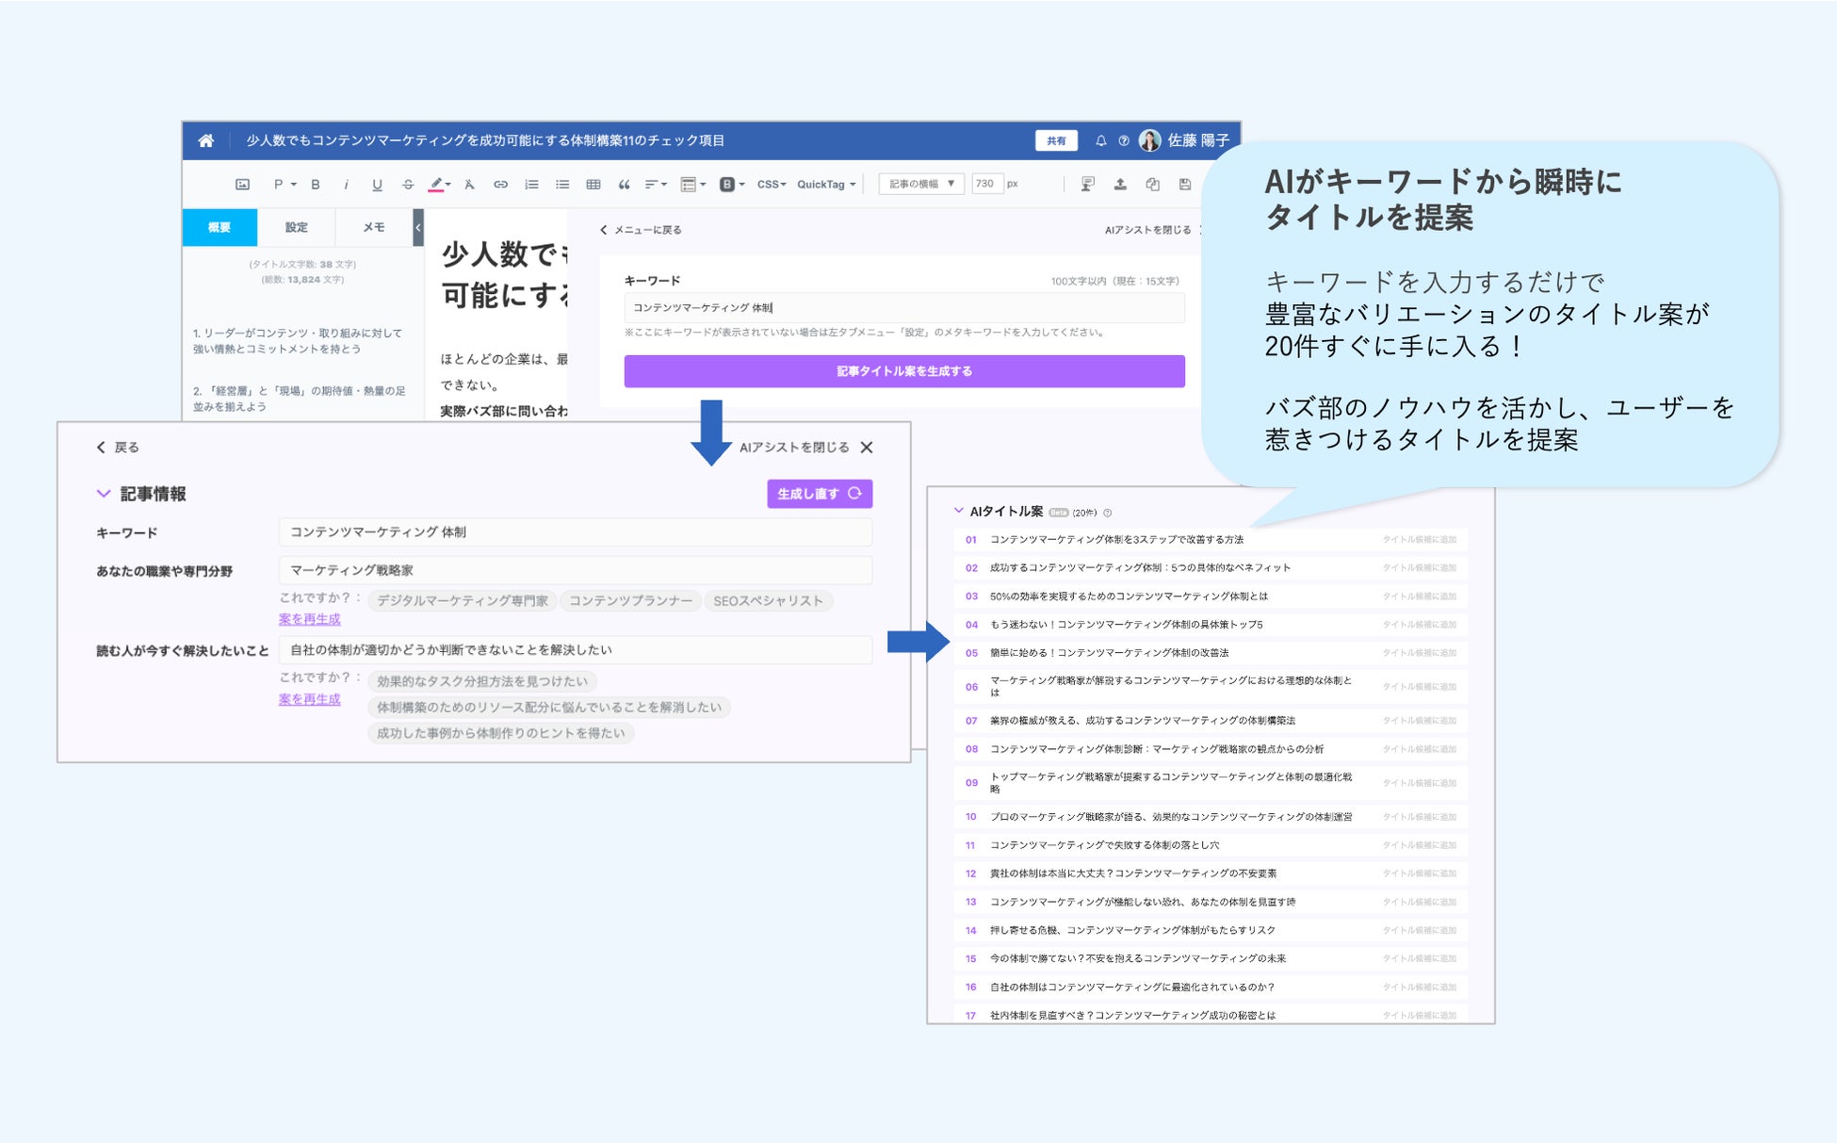
Task: Switch to the 設定 tab
Action: (x=296, y=227)
